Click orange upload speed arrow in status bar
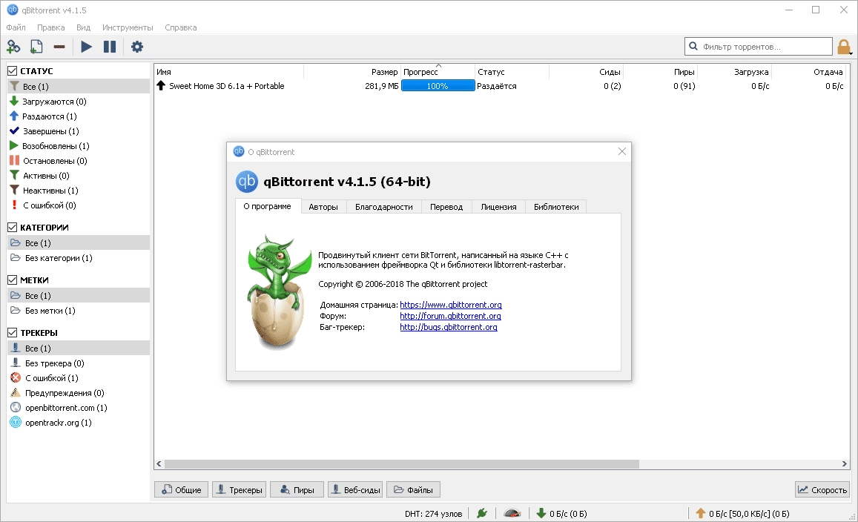The width and height of the screenshot is (858, 522). [700, 513]
